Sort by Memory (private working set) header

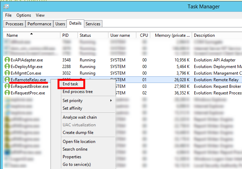pyautogui.click(x=171, y=35)
